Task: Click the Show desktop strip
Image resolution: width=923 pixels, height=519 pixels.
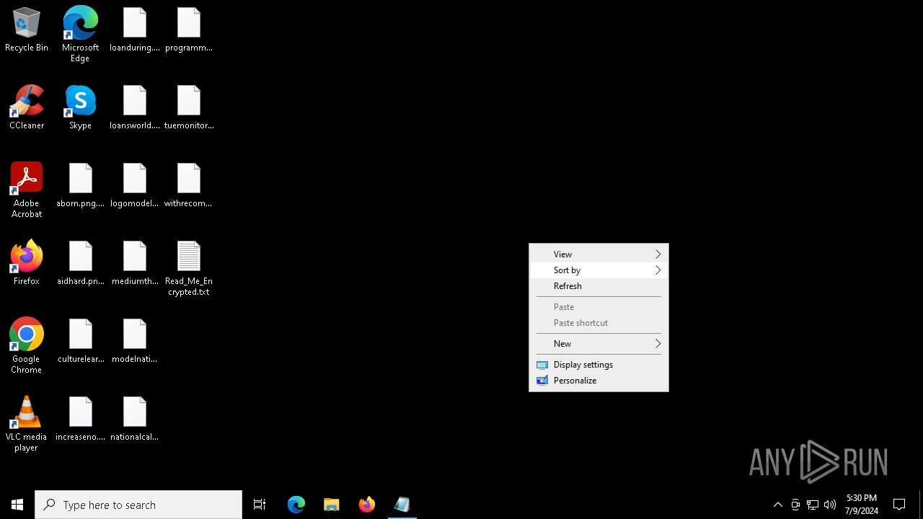Action: pyautogui.click(x=921, y=505)
